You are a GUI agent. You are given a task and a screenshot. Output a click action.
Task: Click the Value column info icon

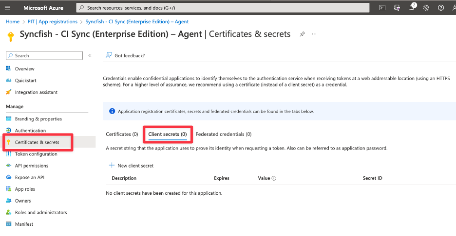(x=274, y=178)
